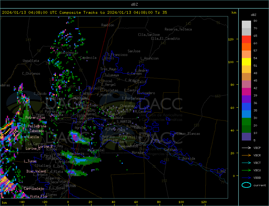Select the tan-brown swatch between 48 and 45
Screen dimensions: 269x206
pos(246,77)
